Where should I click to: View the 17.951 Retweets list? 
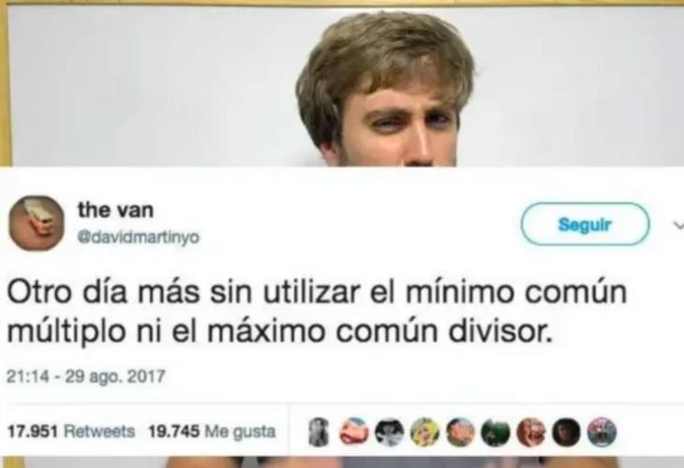coord(71,431)
